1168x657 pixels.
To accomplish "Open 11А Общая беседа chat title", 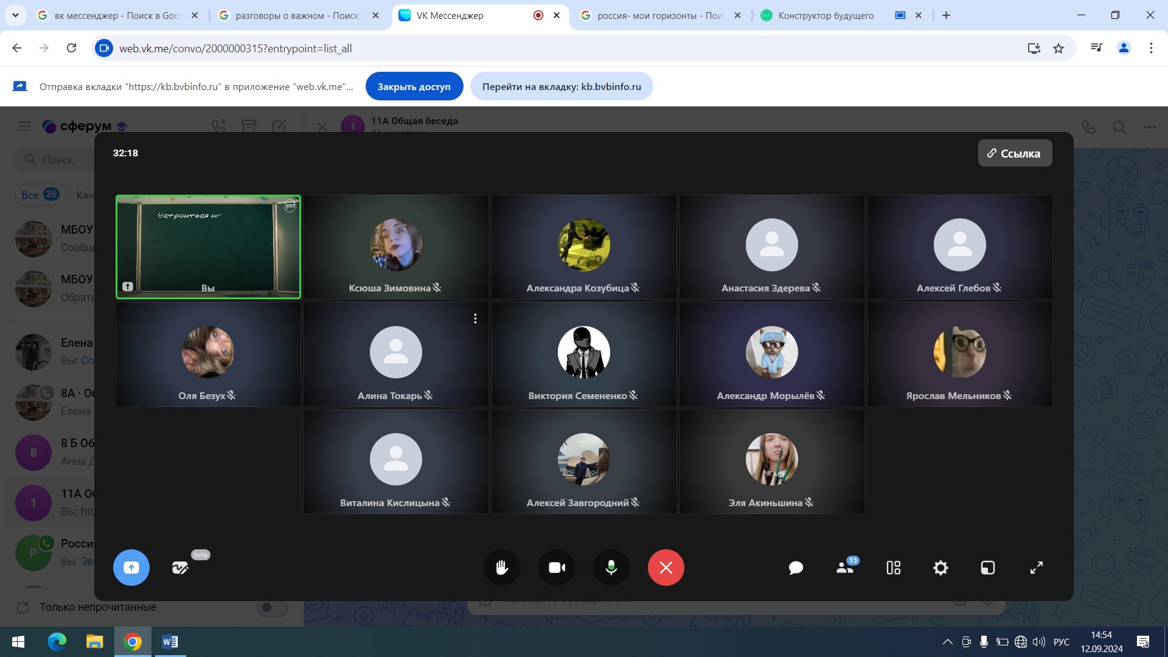I will tap(415, 121).
